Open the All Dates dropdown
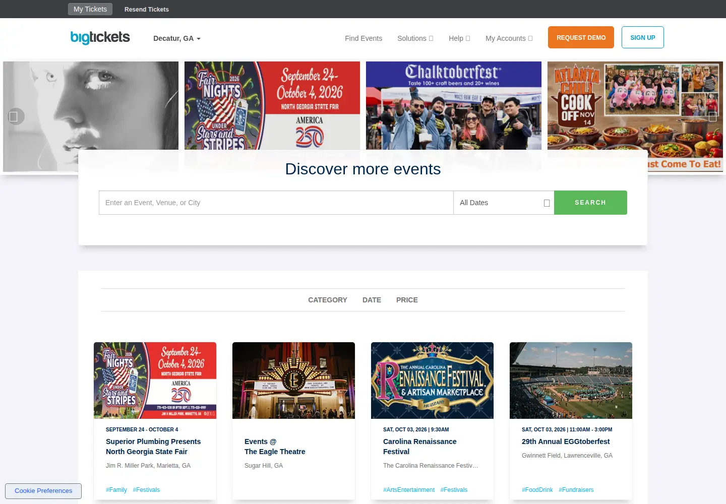The height and width of the screenshot is (504, 726). (x=504, y=203)
